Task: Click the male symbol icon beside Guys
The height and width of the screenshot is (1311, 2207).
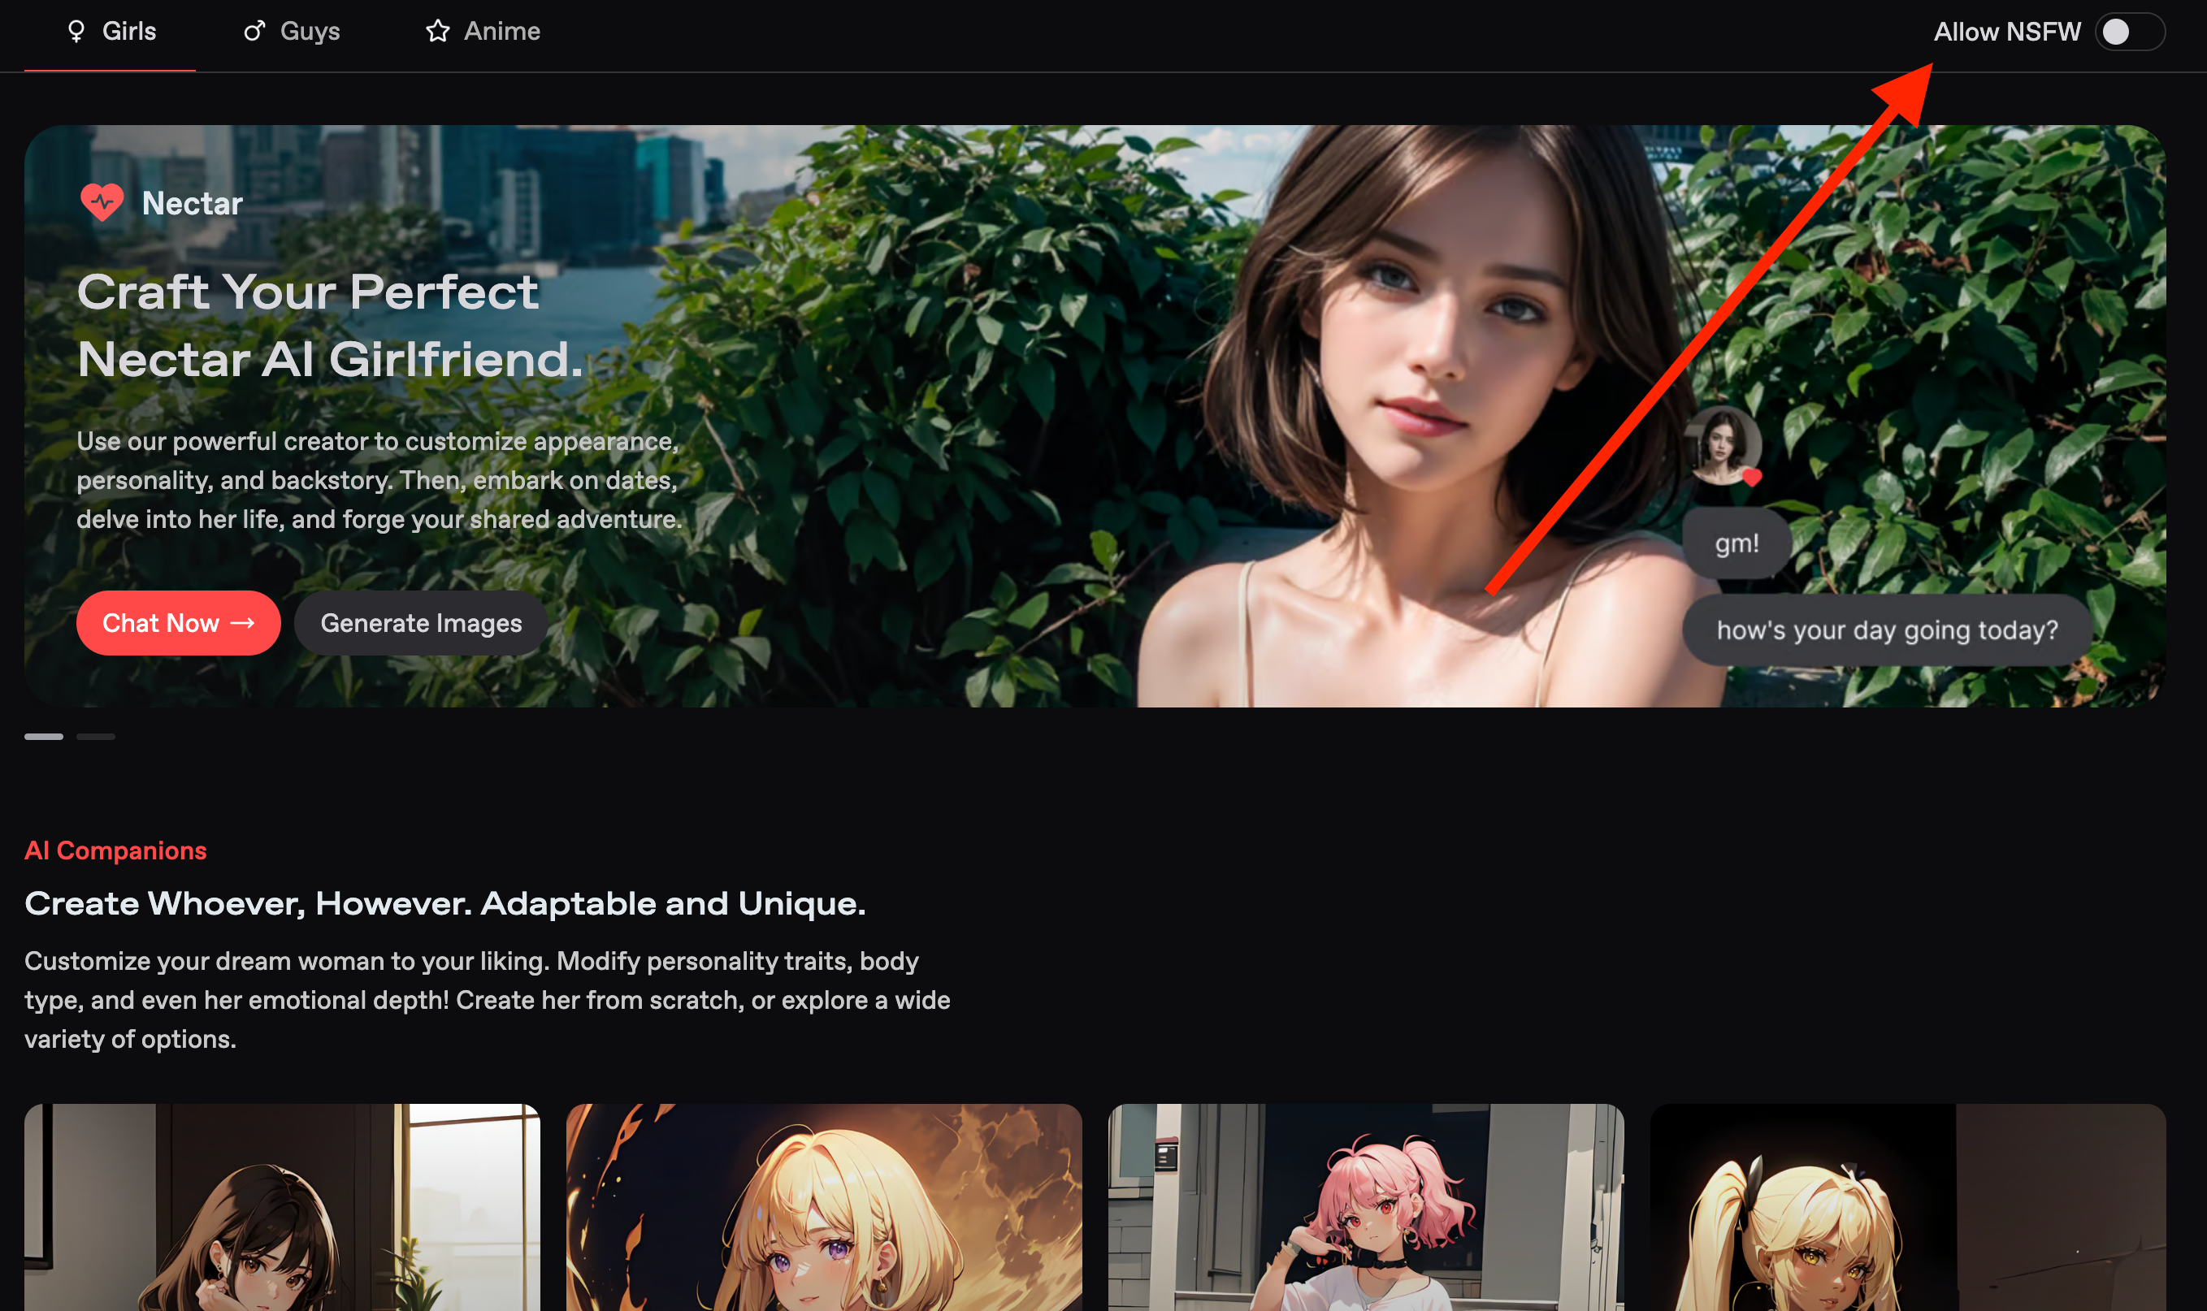Action: pos(254,32)
